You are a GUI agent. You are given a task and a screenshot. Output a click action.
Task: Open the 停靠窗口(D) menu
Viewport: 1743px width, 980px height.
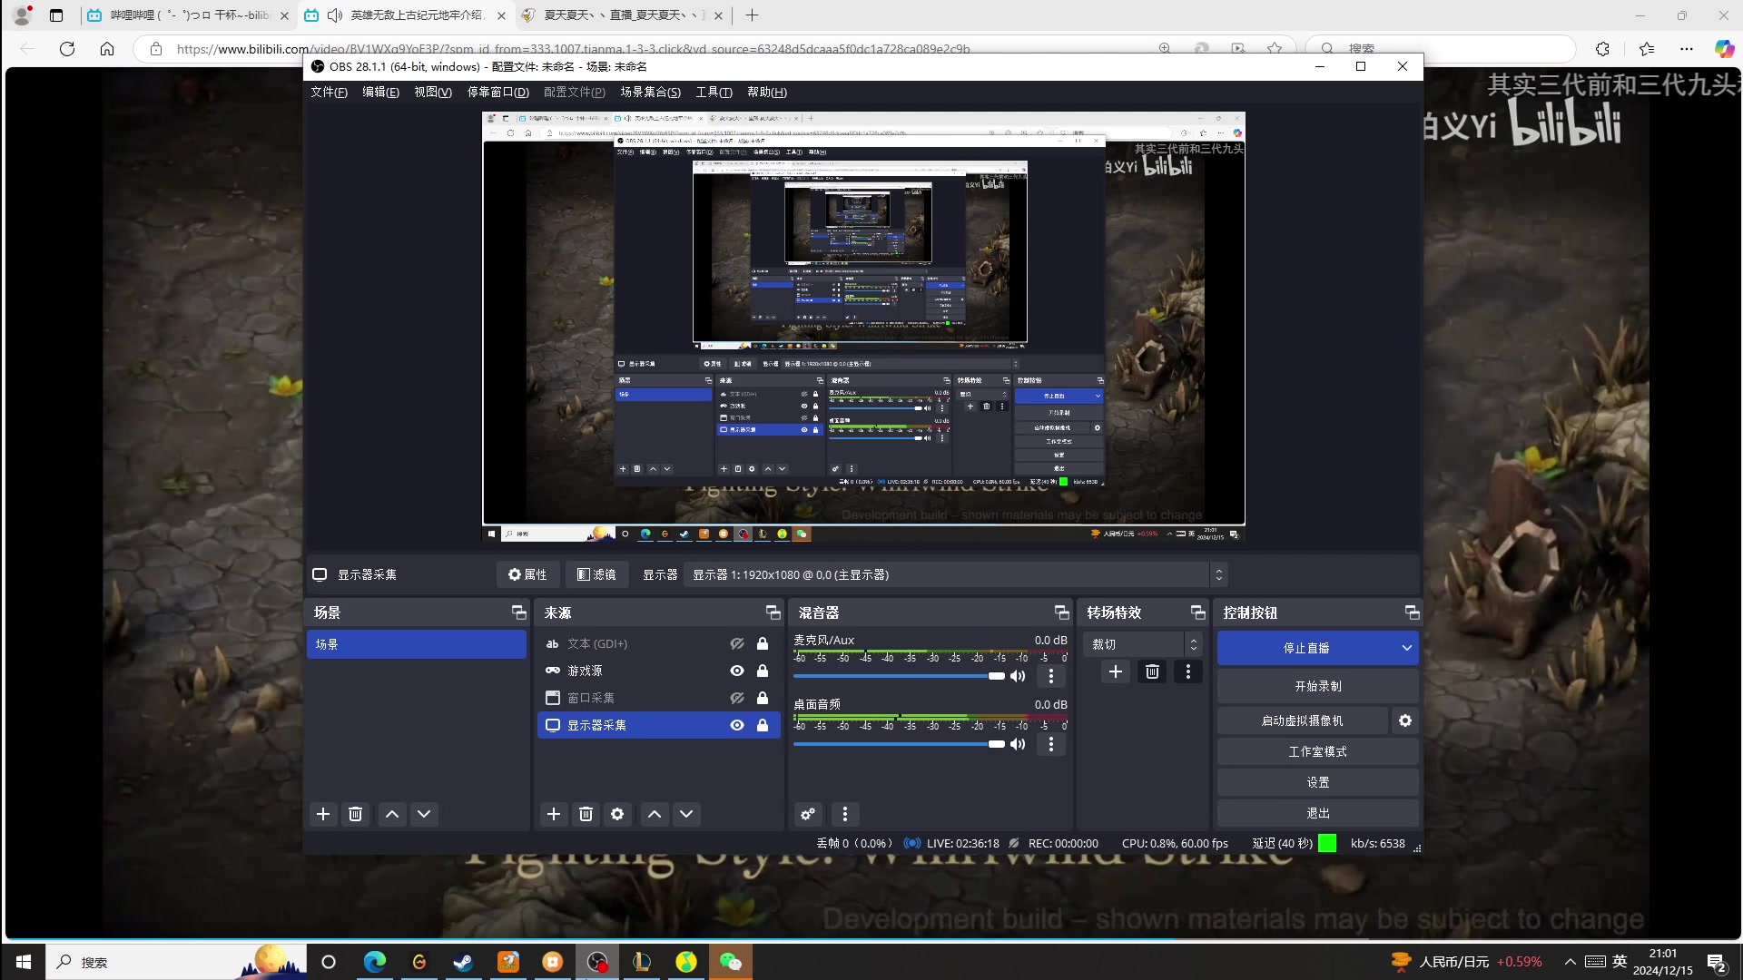pyautogui.click(x=497, y=93)
